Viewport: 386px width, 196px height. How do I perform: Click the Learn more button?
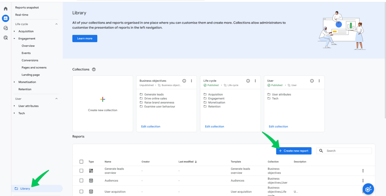point(85,38)
